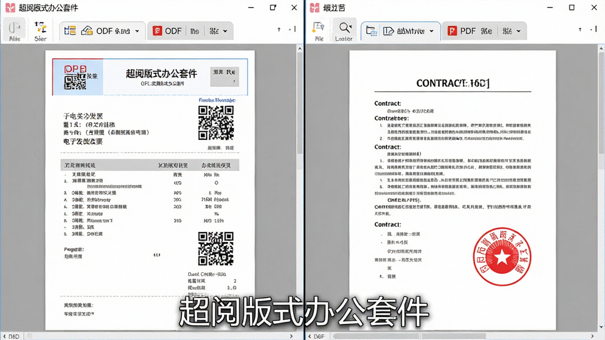Image resolution: width=605 pixels, height=340 pixels.
Task: Click the scroll-left arrow at the invoice window bottom
Action: point(4,336)
